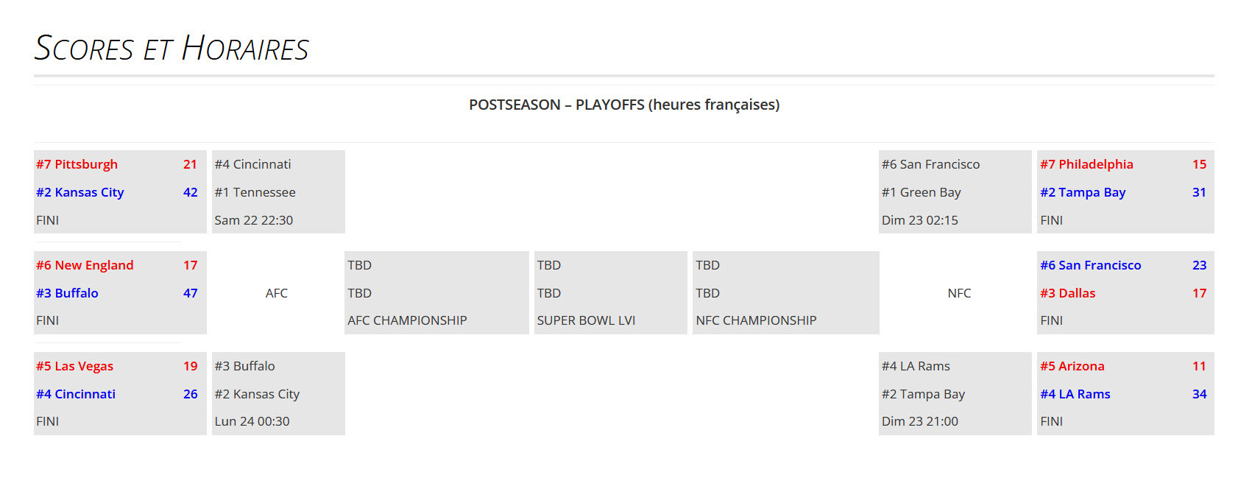Viewport: 1252px width, 489px height.
Task: Click the NFC CHAMPIONSHIP game cell label
Action: pos(756,320)
